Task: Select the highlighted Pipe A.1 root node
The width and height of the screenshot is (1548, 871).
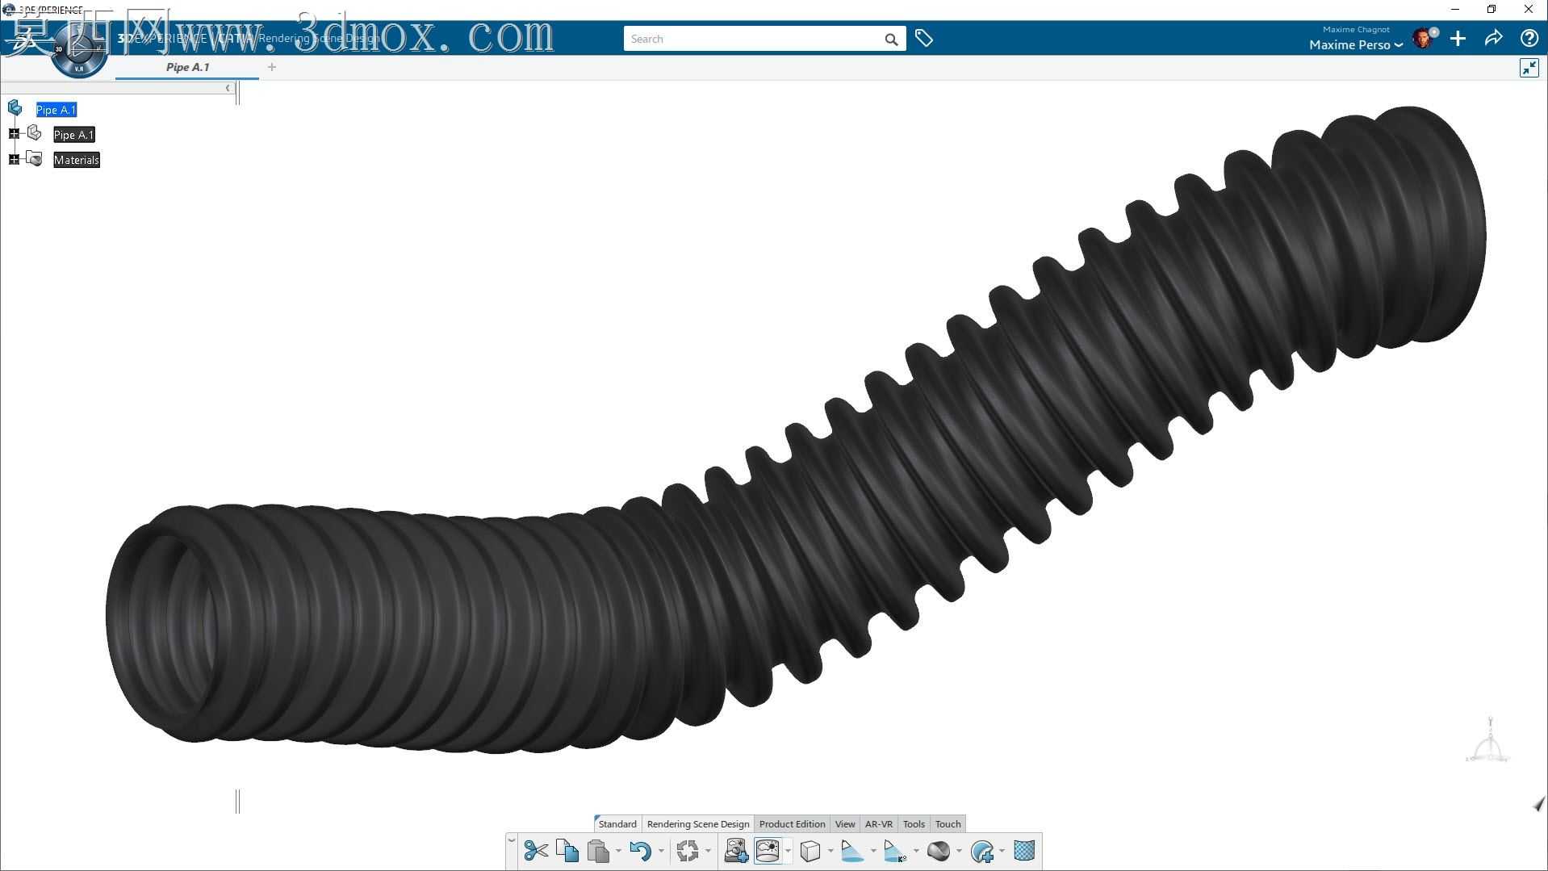Action: [x=56, y=110]
